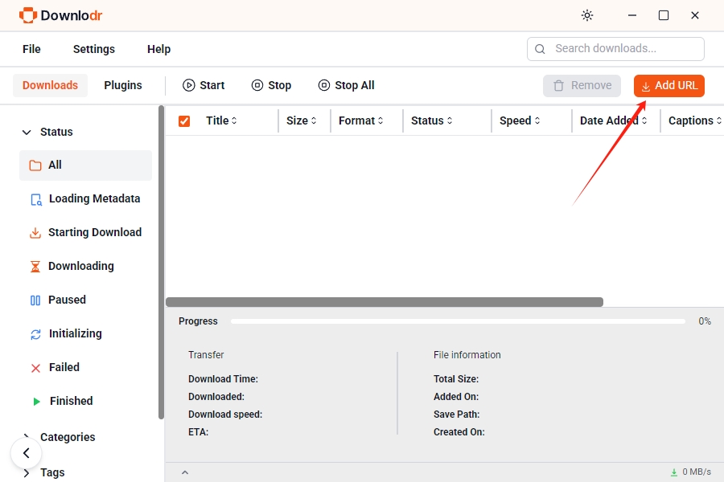The width and height of the screenshot is (724, 482).
Task: Click the Stop All icon button
Action: click(324, 85)
